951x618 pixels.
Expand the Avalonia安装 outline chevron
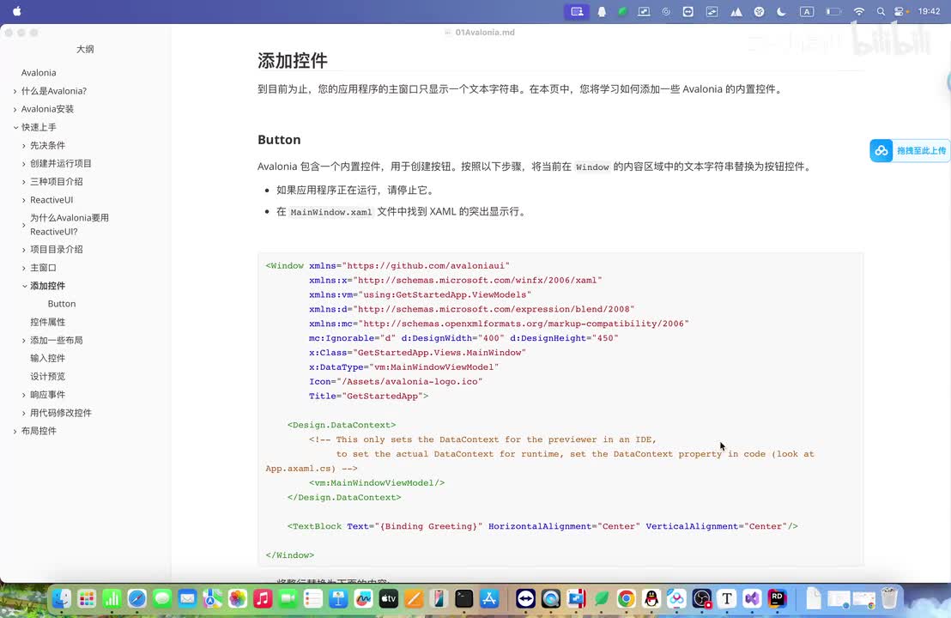[15, 109]
